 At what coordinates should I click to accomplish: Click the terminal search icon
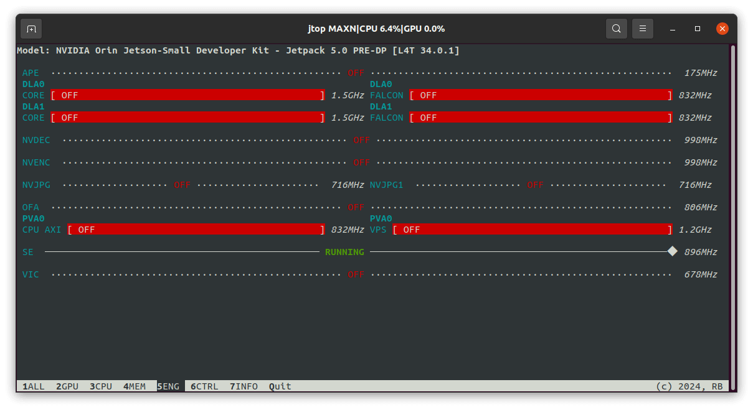[x=616, y=29]
